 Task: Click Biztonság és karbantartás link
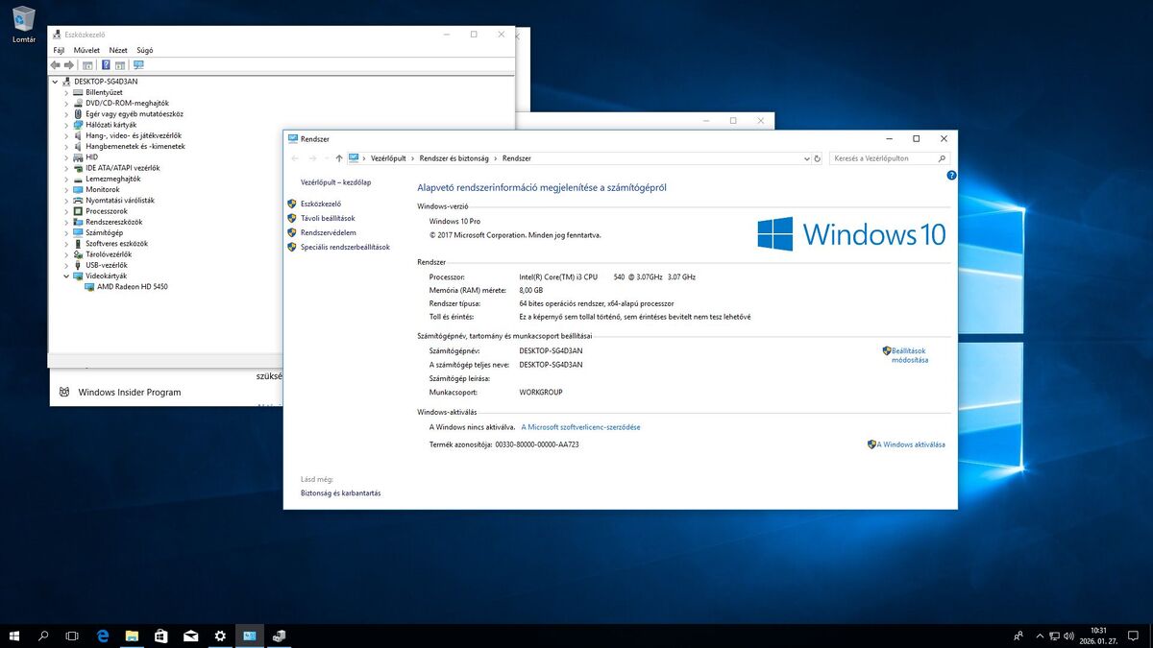click(341, 493)
